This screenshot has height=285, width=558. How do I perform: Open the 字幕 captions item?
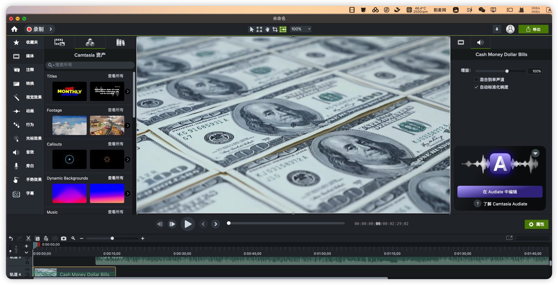pyautogui.click(x=25, y=193)
